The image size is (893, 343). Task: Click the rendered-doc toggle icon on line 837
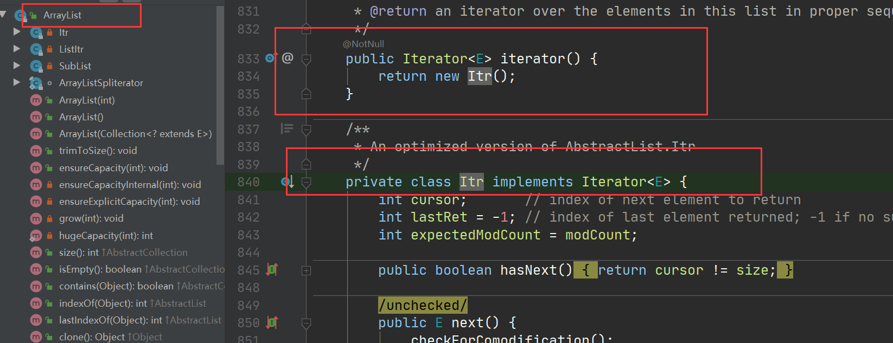pyautogui.click(x=286, y=128)
